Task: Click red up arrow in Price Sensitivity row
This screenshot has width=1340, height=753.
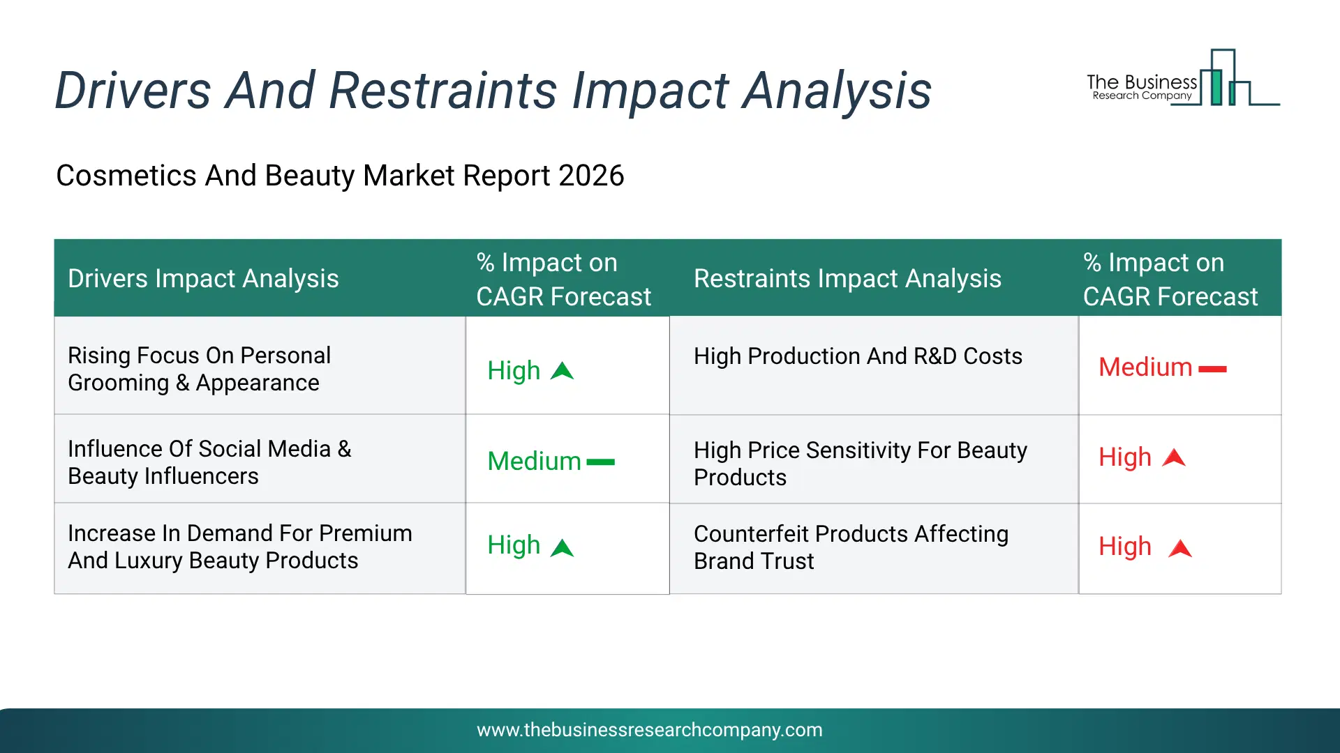Action: click(x=1174, y=457)
